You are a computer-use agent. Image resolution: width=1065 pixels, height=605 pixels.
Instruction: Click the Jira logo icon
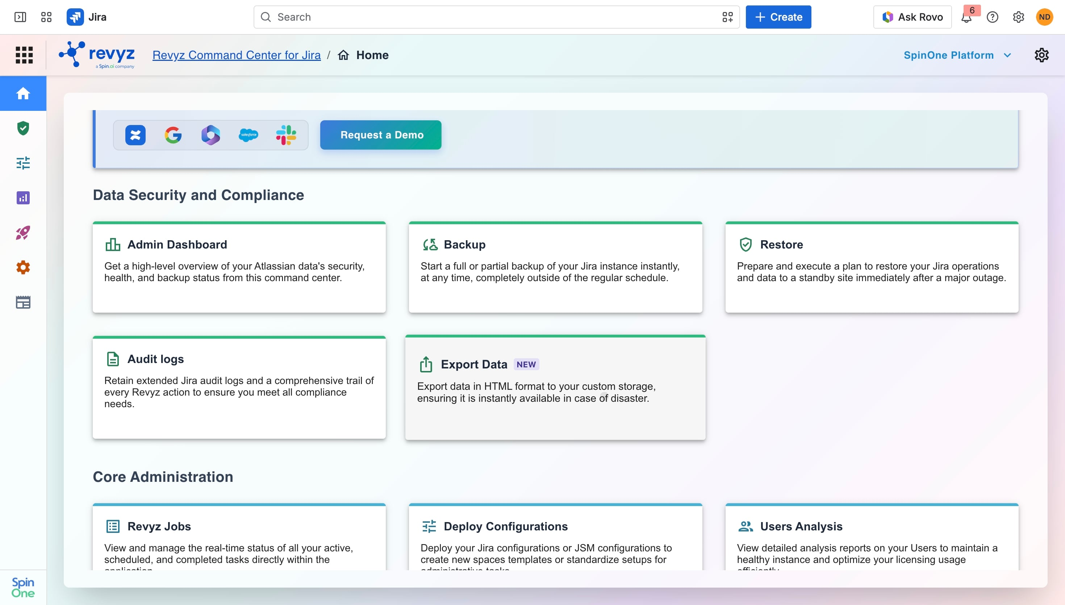pyautogui.click(x=75, y=17)
